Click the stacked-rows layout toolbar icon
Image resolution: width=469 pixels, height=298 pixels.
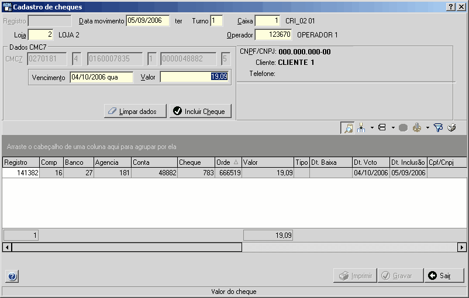(382, 127)
